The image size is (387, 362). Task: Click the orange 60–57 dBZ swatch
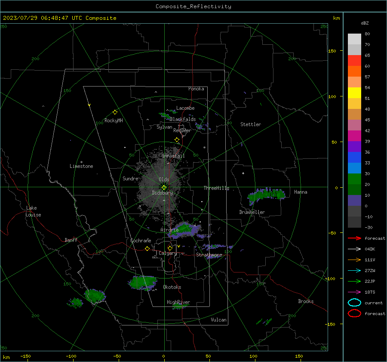tap(354, 71)
